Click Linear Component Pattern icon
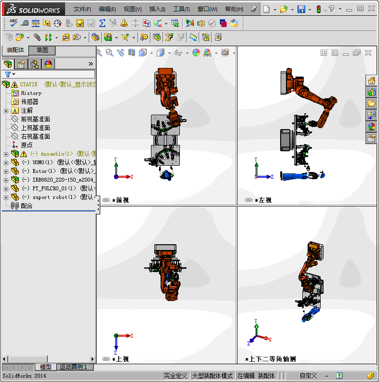The width and height of the screenshot is (379, 382). [x=48, y=37]
